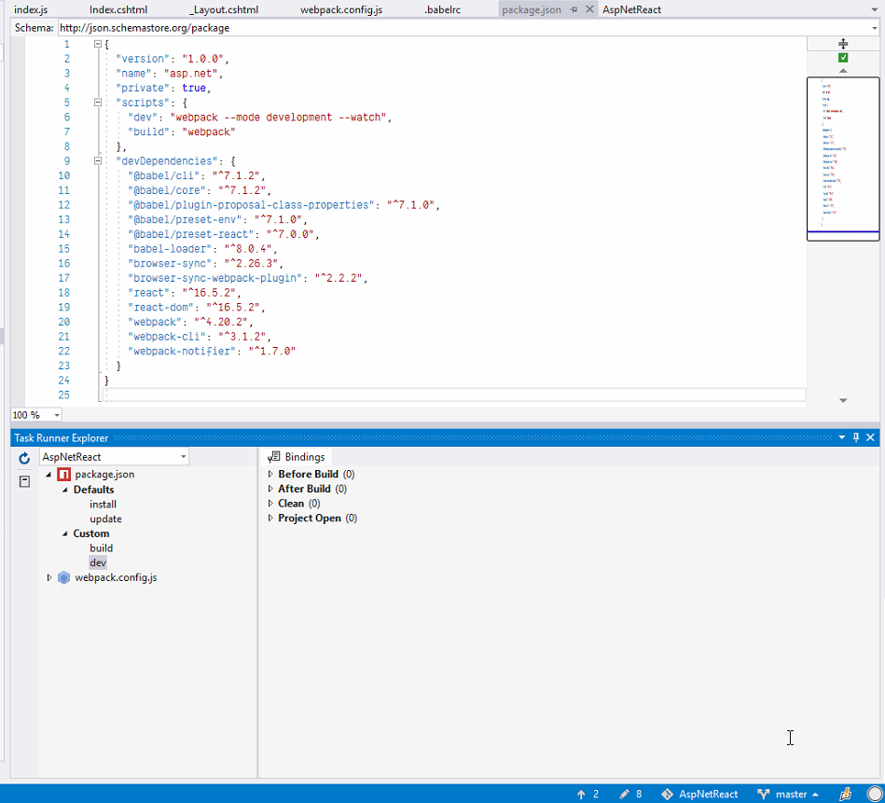Collapse the scripts block in editor
This screenshot has height=803, width=885.
[x=98, y=103]
